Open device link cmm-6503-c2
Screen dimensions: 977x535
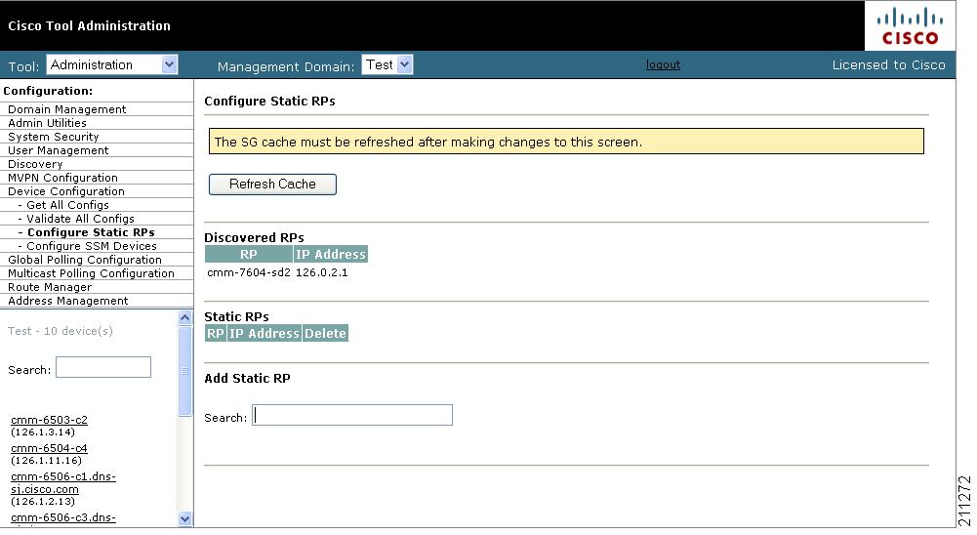(x=49, y=421)
